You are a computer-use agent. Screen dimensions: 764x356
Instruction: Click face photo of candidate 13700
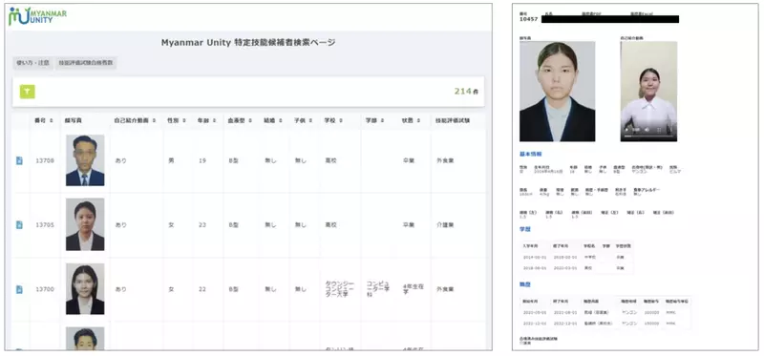pos(85,289)
